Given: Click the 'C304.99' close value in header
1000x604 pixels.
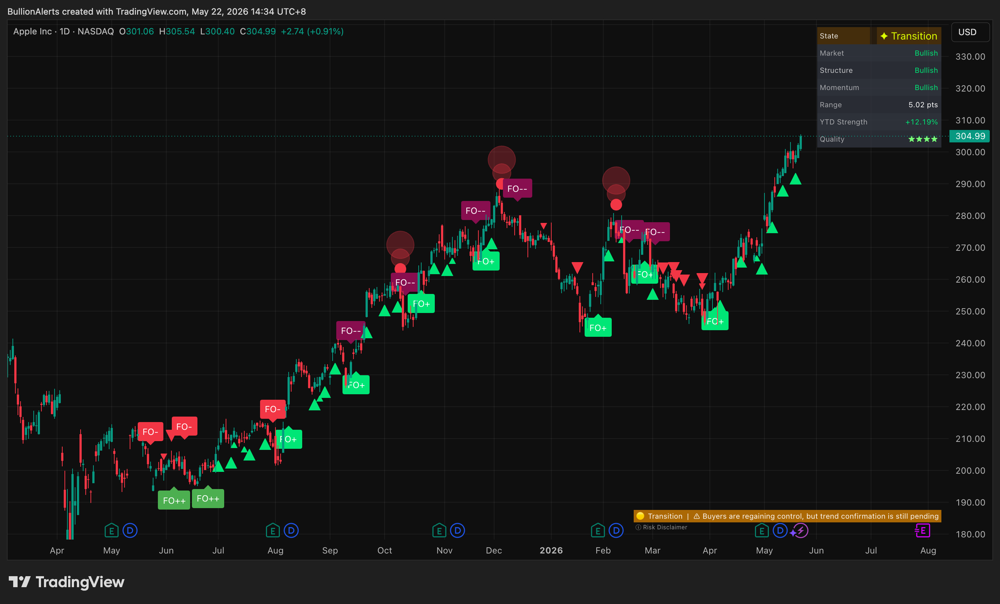Looking at the screenshot, I should 258,31.
